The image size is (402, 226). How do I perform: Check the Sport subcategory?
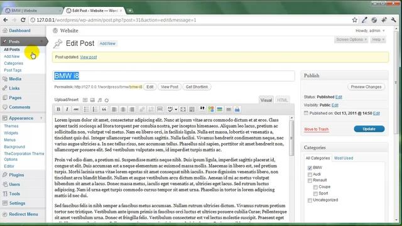(x=315, y=193)
